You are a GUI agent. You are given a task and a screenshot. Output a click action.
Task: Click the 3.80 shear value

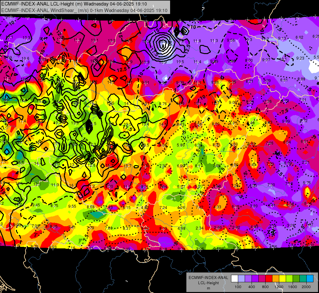[254, 206]
